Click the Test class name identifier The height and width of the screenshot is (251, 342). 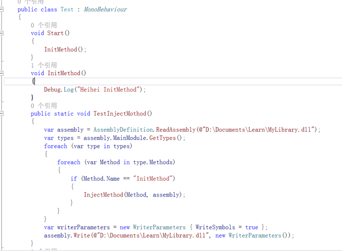[x=66, y=9]
